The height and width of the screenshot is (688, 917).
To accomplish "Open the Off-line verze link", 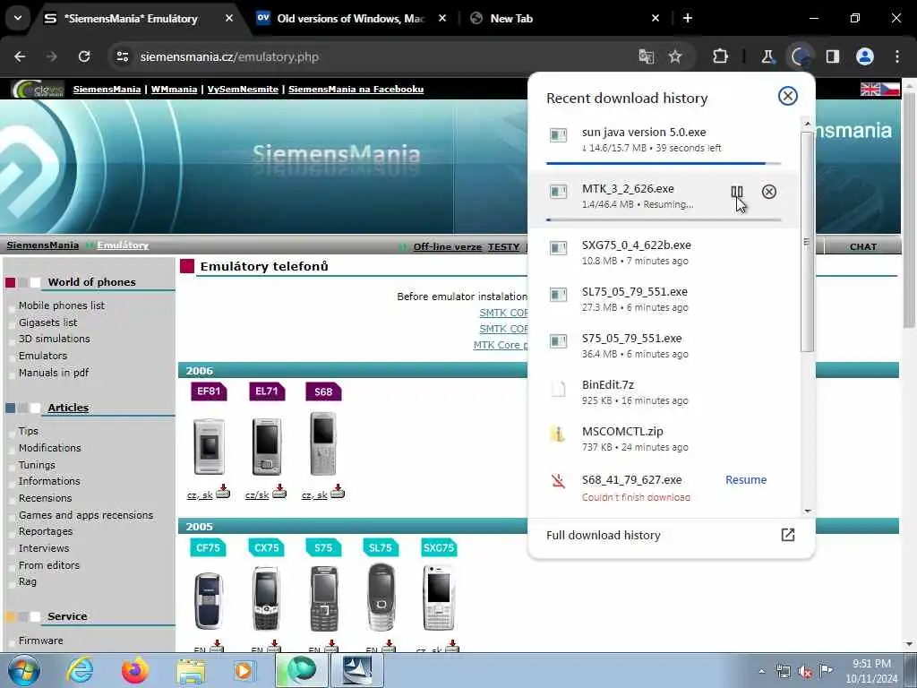I will tap(448, 246).
